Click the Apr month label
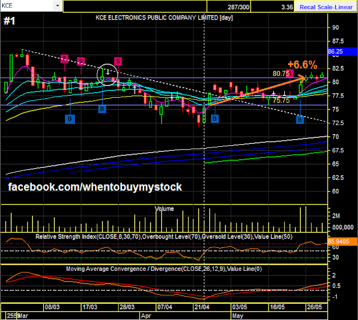Viewport: 358px width, 320px height. (146, 316)
